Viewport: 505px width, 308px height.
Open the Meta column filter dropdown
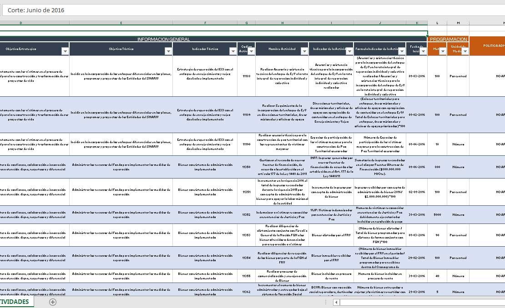pos(443,51)
